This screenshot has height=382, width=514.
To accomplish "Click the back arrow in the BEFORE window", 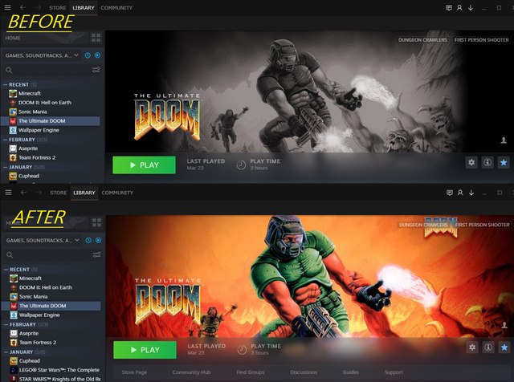I will (x=22, y=8).
